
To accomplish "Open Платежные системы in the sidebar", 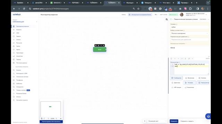I will click(22, 77).
